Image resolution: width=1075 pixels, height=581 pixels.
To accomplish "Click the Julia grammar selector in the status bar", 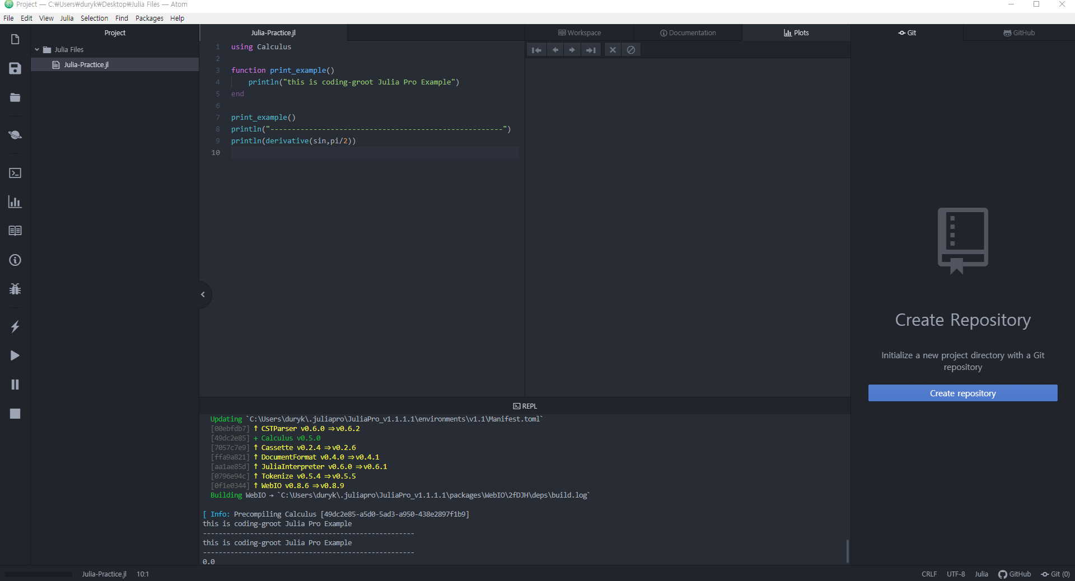I will (x=981, y=574).
